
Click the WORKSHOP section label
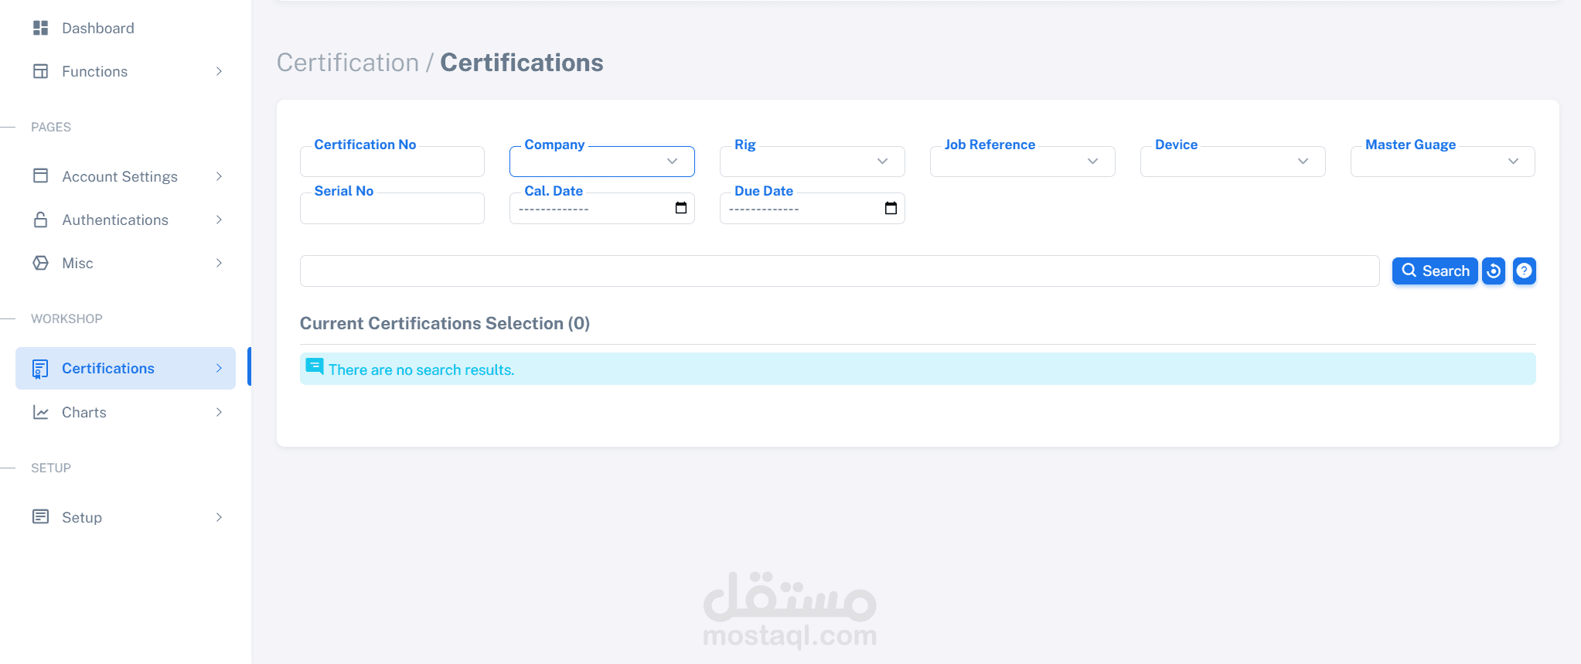66,318
